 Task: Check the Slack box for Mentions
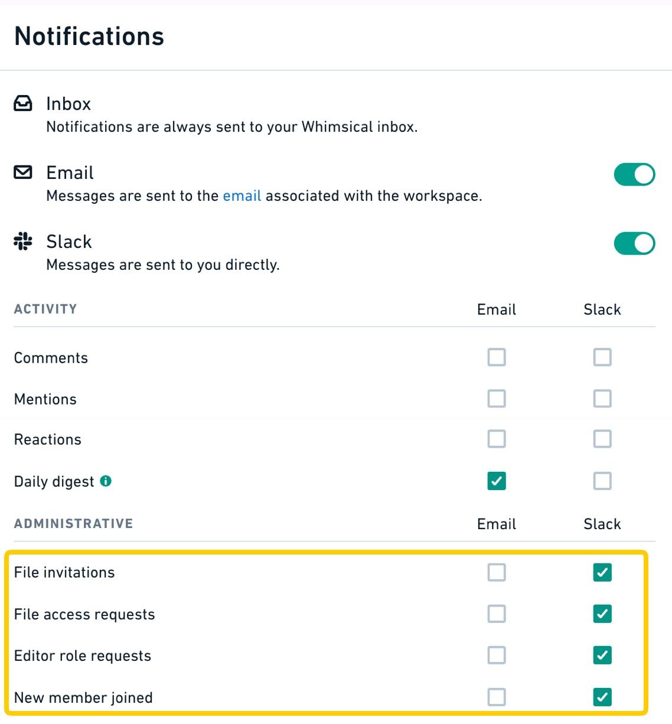(x=602, y=399)
